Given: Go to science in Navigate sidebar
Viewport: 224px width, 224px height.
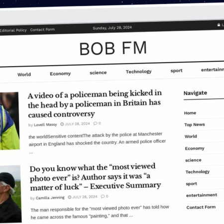Looking at the screenshot, I should point(193,160).
